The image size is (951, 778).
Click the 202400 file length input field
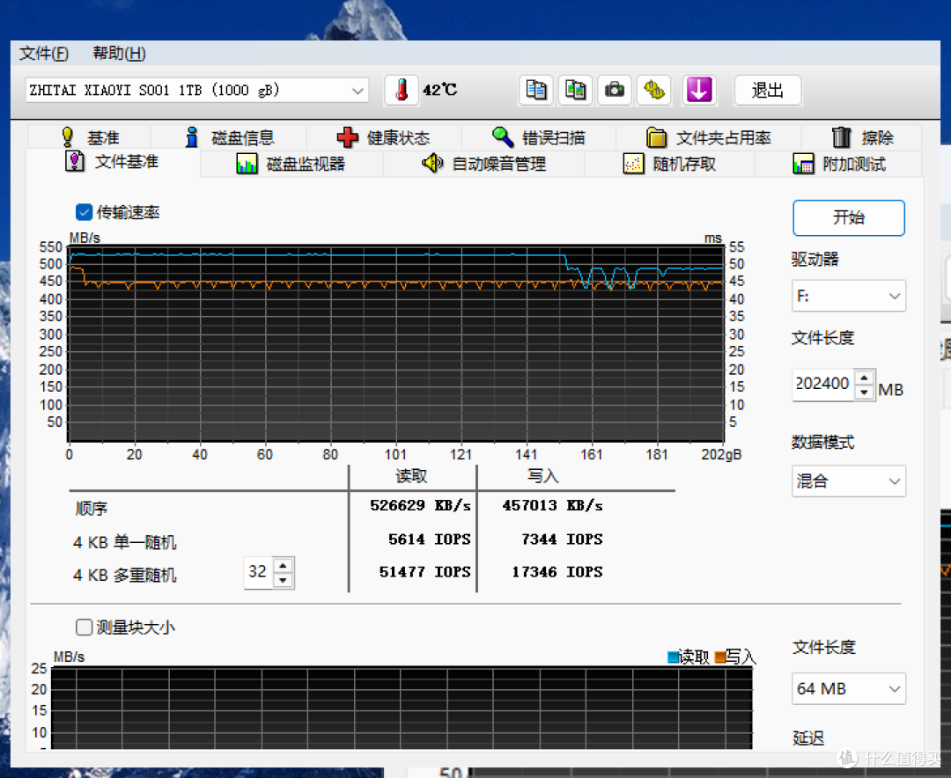point(823,384)
